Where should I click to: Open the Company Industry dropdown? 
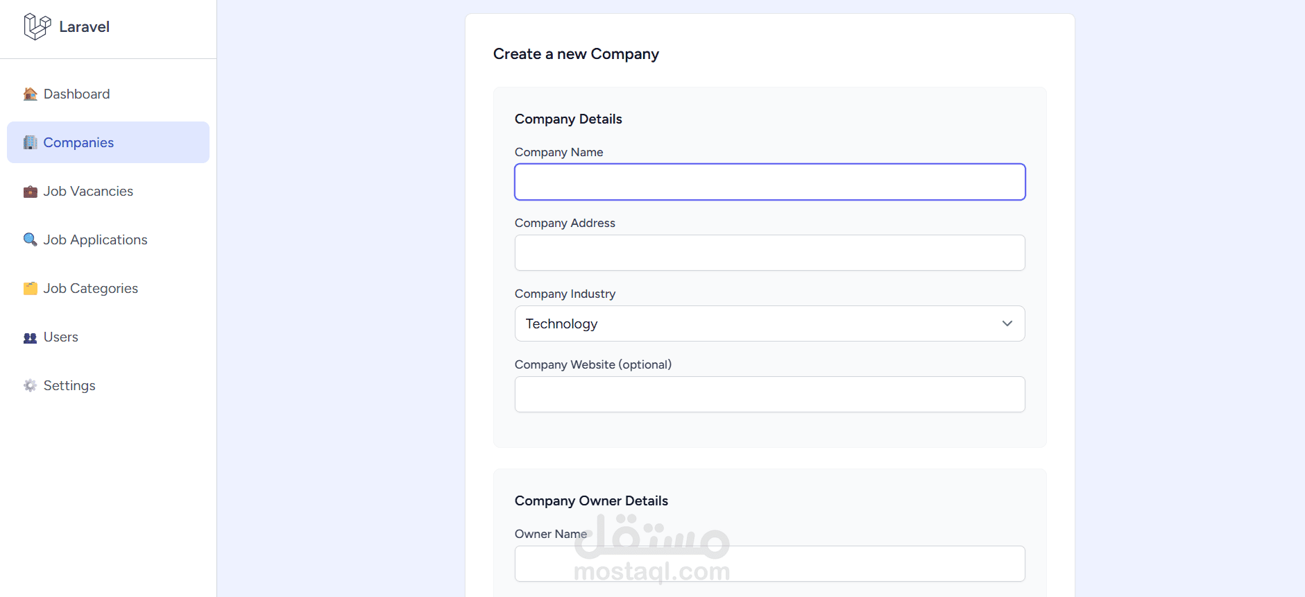tap(769, 323)
